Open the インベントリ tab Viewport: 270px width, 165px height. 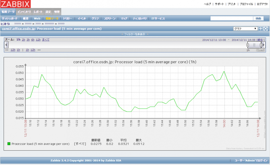pyautogui.click(x=25, y=12)
